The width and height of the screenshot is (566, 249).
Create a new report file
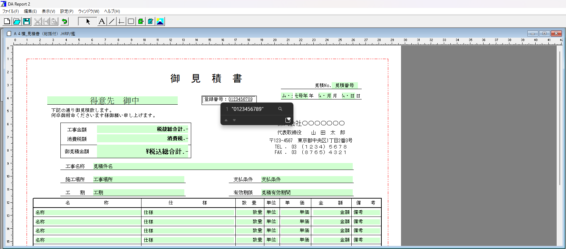point(7,21)
